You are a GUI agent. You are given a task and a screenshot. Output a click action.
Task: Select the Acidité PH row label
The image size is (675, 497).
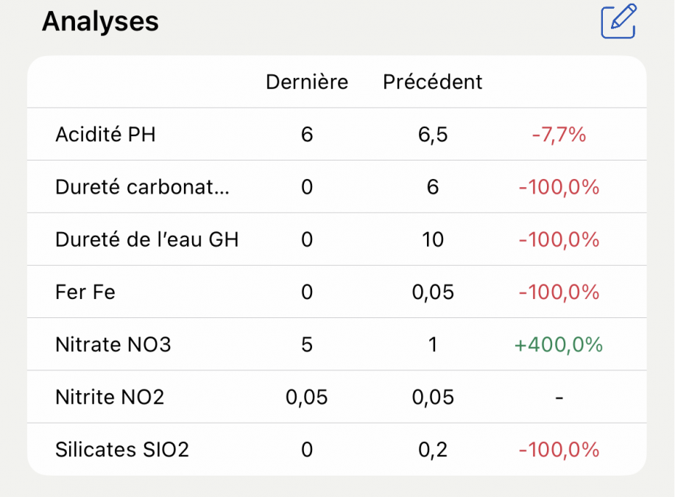105,135
